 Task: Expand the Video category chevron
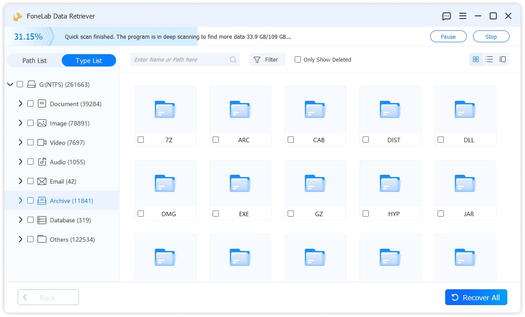20,142
